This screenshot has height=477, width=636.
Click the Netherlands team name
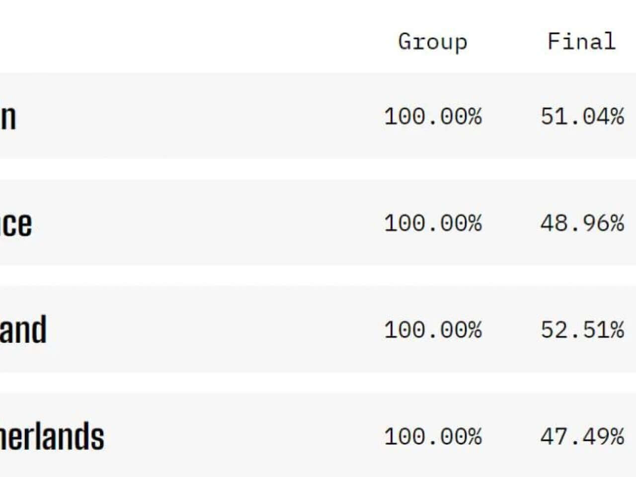pos(52,436)
